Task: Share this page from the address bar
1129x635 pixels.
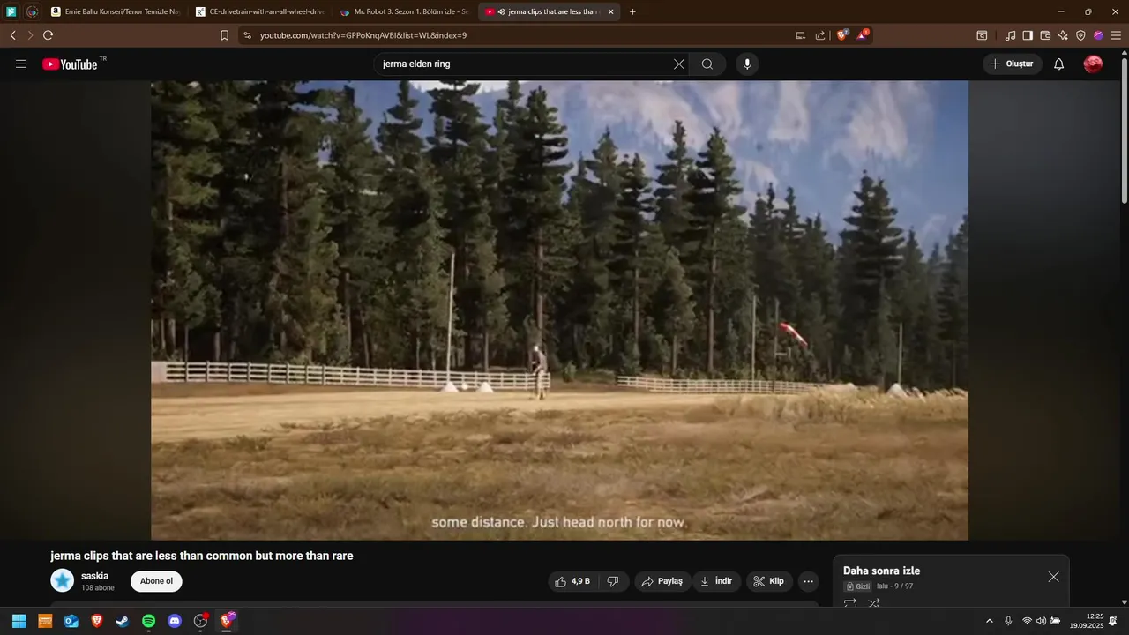Action: (x=820, y=35)
